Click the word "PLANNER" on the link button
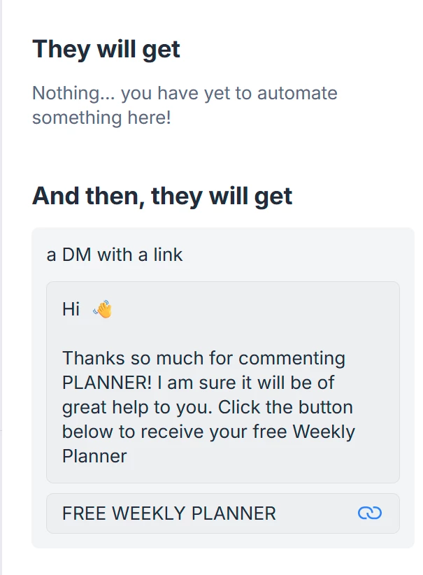The height and width of the screenshot is (575, 423). [x=234, y=513]
